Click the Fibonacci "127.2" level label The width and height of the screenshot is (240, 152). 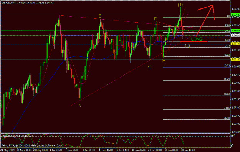click(227, 66)
